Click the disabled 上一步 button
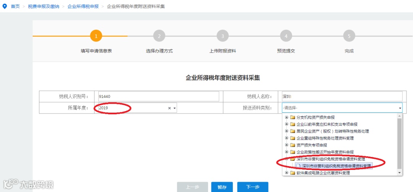The width and height of the screenshot is (413, 192). (192, 187)
